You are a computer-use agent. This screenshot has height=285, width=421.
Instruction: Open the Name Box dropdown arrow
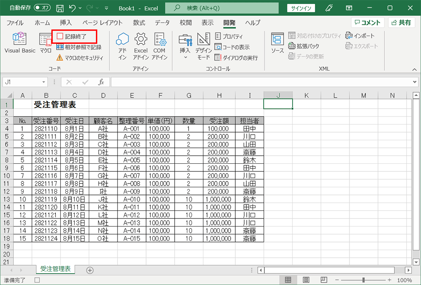(44, 82)
